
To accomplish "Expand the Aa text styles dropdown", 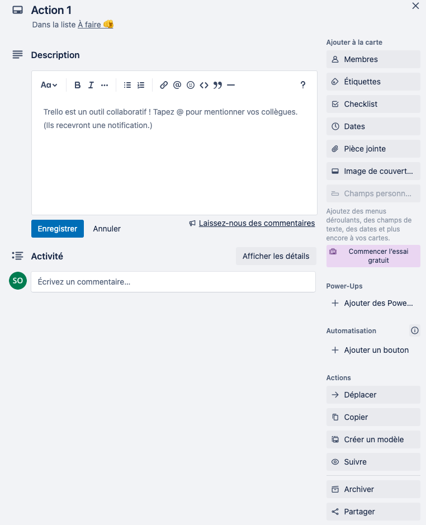I will [49, 85].
